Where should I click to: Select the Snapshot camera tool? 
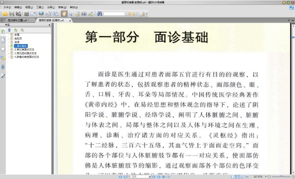(x=84, y=14)
